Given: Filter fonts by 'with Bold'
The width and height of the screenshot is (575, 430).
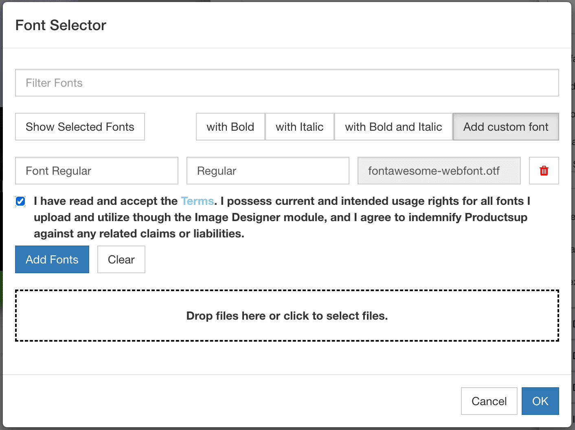Looking at the screenshot, I should [x=230, y=127].
